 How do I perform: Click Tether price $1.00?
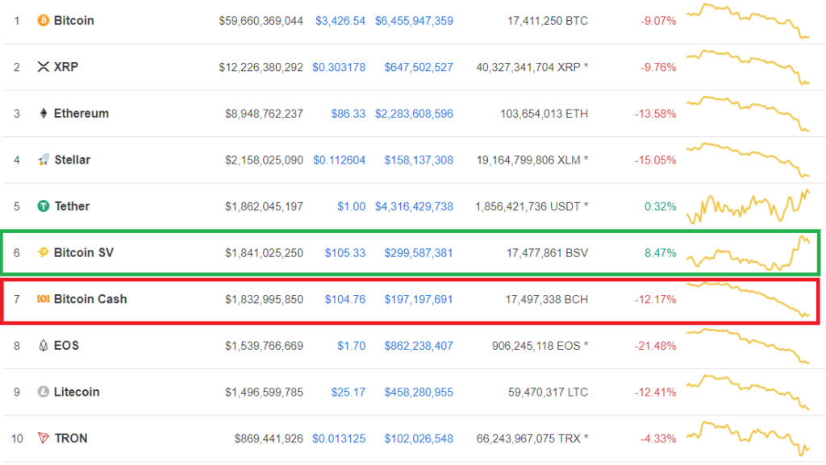pos(352,207)
